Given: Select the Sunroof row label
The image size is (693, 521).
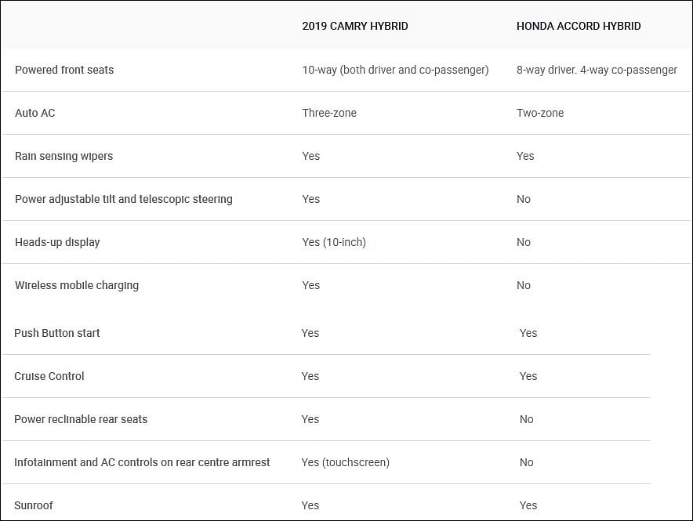Looking at the screenshot, I should pos(33,505).
